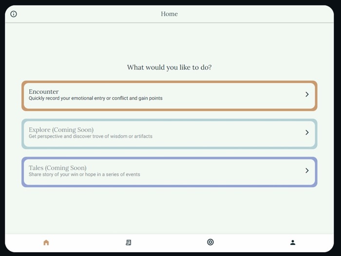Open the profile person icon
Image resolution: width=341 pixels, height=256 pixels.
click(x=293, y=242)
